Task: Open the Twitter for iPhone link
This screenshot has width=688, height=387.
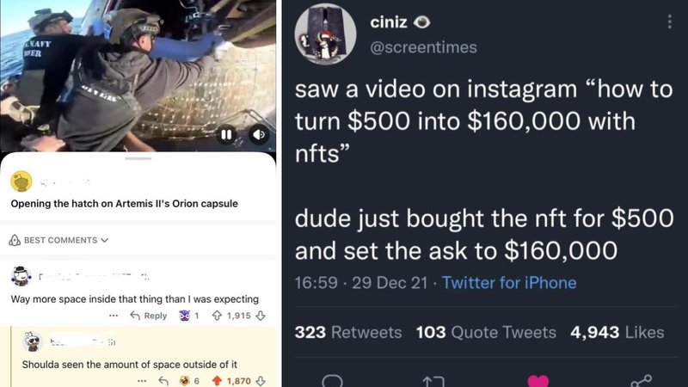Action: point(508,283)
